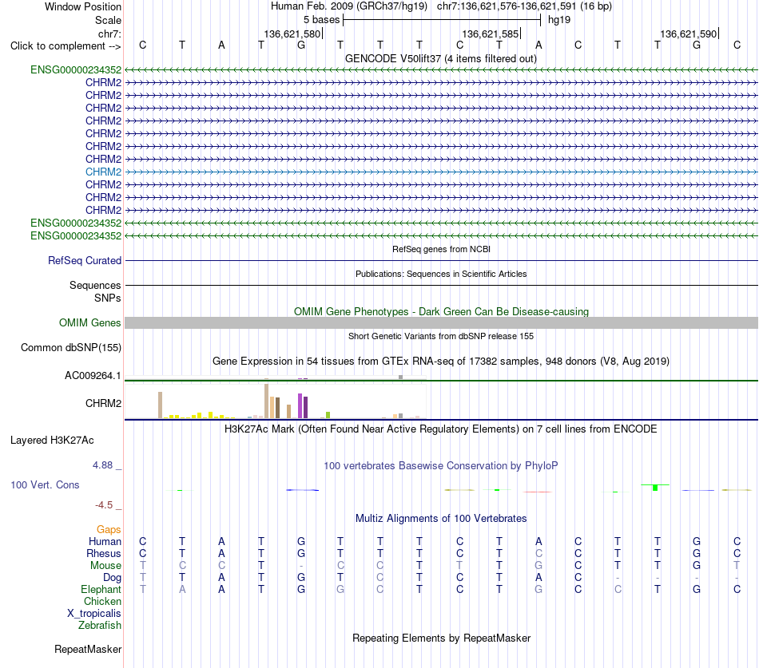The height and width of the screenshot is (668, 759).
Task: Select the Dog alignment row label
Action: click(x=112, y=578)
